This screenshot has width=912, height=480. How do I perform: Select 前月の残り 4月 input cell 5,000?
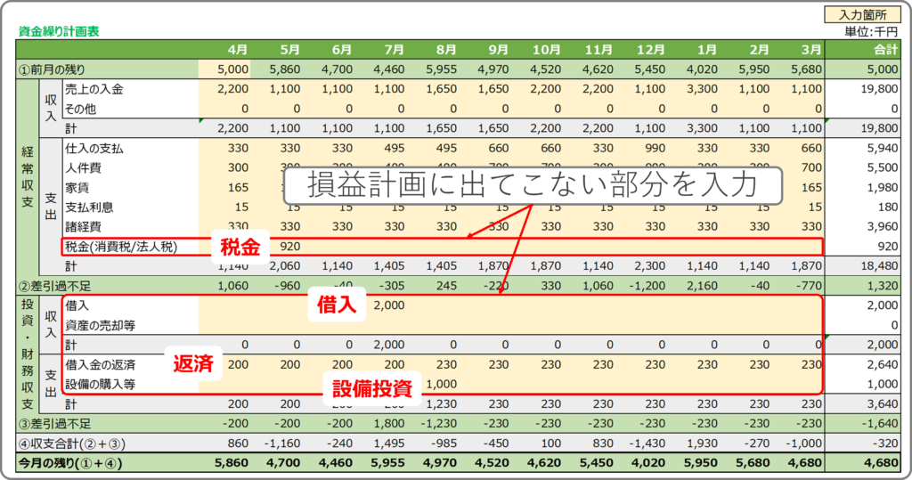[233, 69]
